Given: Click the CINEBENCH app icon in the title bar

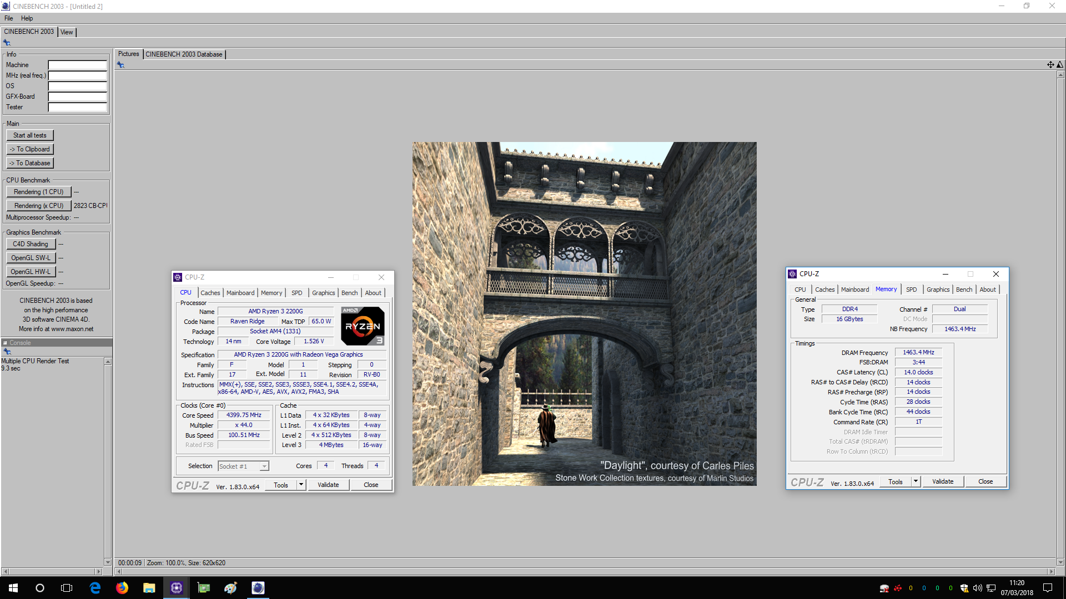Looking at the screenshot, I should point(6,6).
